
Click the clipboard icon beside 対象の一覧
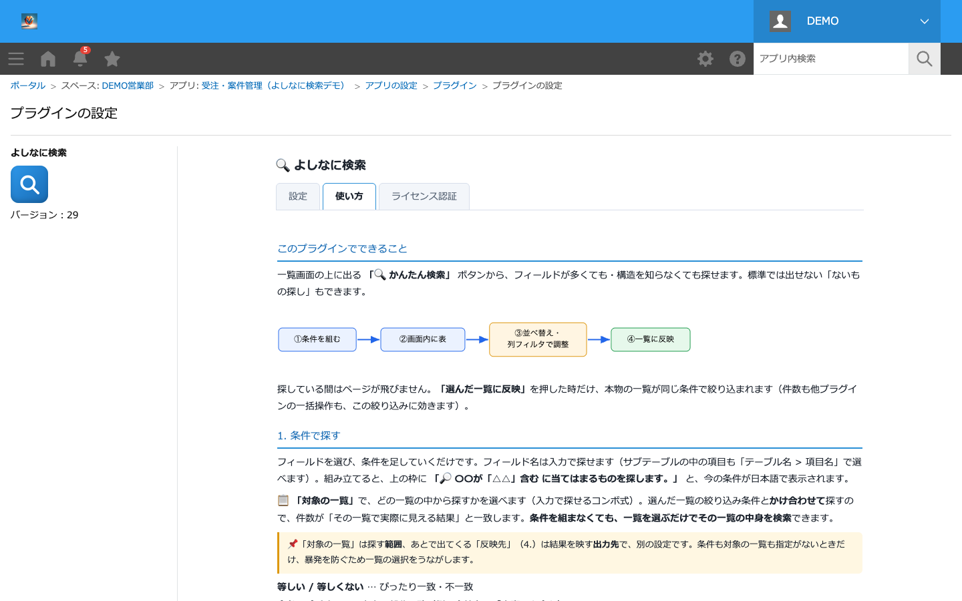(283, 500)
